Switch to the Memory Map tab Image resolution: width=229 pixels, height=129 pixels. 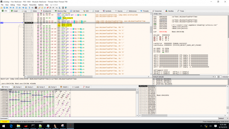click(61, 11)
